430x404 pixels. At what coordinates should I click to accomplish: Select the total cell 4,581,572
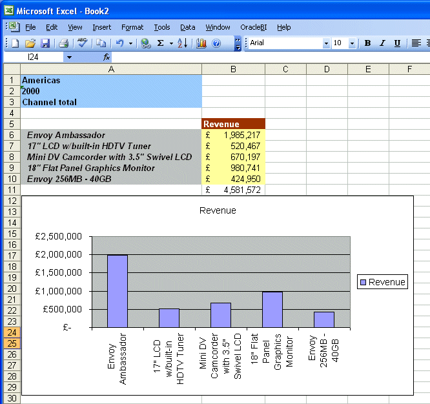tap(233, 190)
